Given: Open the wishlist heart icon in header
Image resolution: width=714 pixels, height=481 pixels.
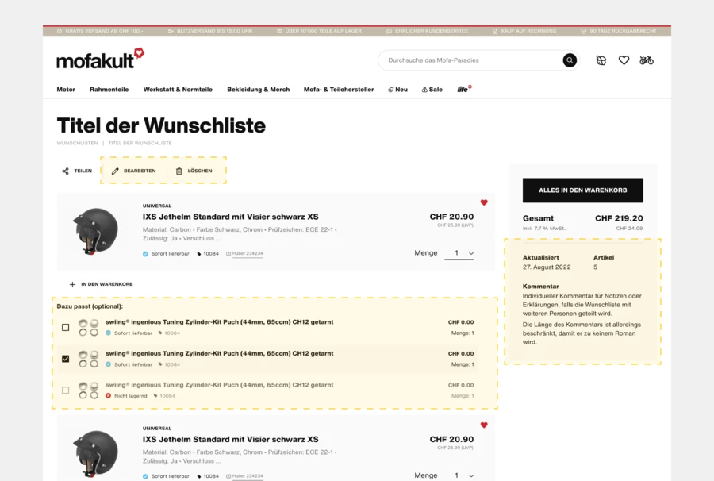Looking at the screenshot, I should pos(624,60).
